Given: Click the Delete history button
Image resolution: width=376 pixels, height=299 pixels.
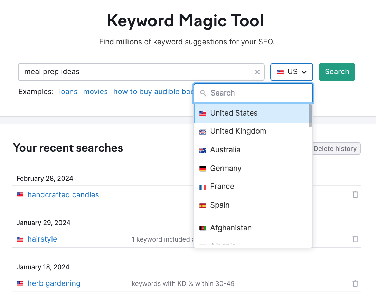Looking at the screenshot, I should tap(336, 149).
